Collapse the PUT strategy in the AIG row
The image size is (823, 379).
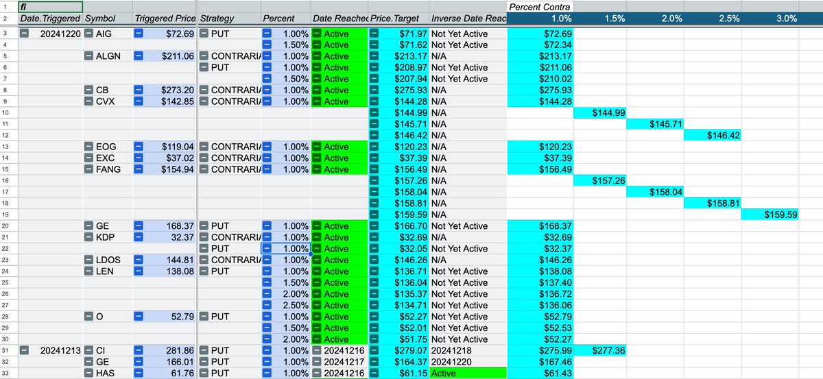click(204, 34)
